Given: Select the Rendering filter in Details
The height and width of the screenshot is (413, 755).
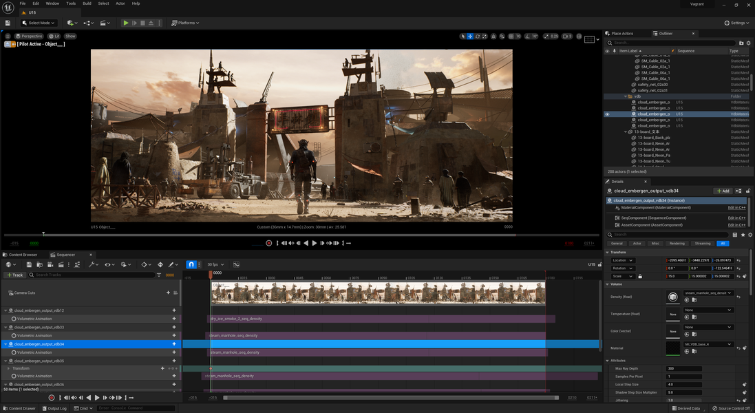Looking at the screenshot, I should pyautogui.click(x=677, y=244).
